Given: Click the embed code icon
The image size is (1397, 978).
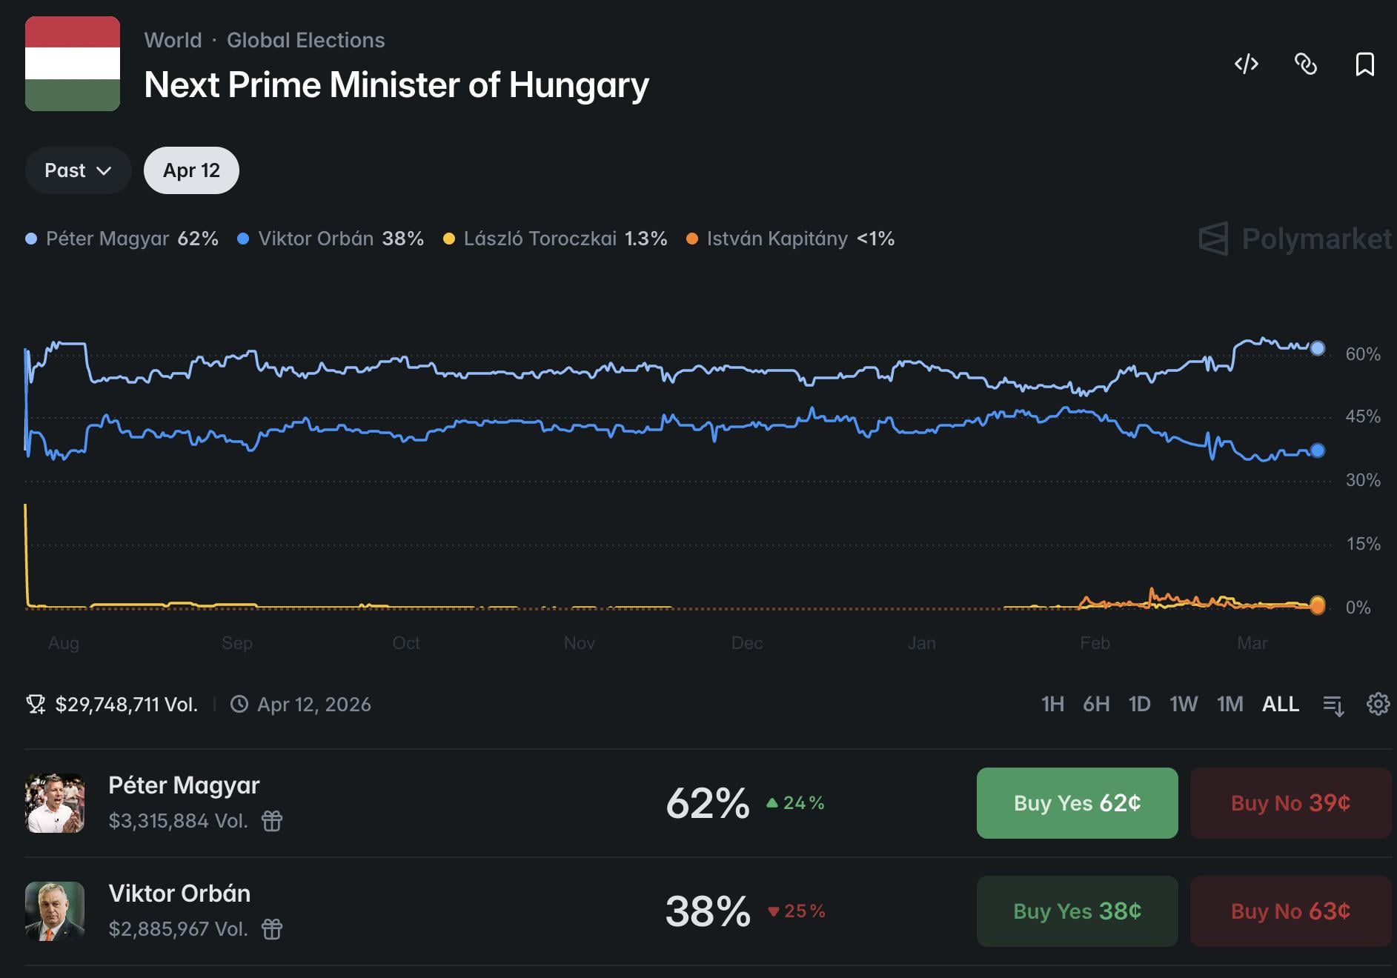Looking at the screenshot, I should tap(1246, 64).
